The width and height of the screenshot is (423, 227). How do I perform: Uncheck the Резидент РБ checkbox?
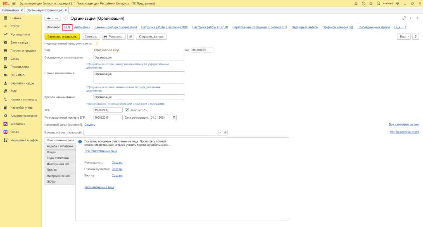tap(127, 110)
